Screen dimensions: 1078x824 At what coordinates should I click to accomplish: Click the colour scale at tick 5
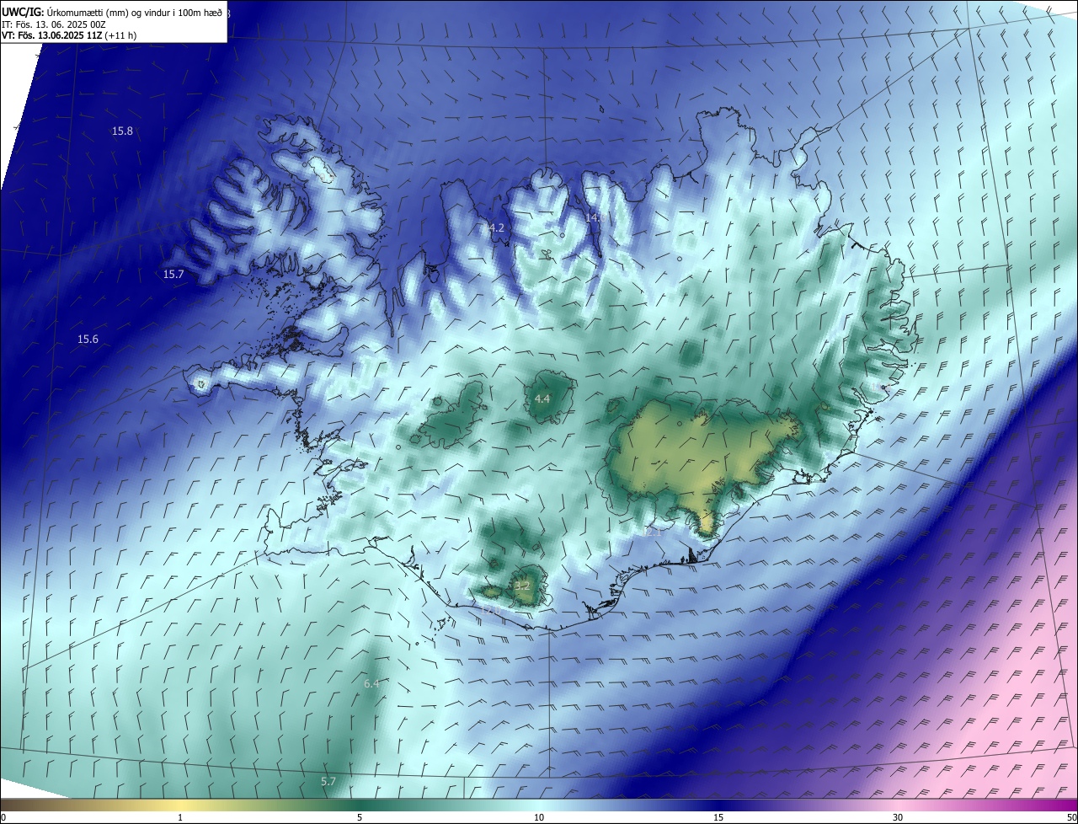pos(360,817)
